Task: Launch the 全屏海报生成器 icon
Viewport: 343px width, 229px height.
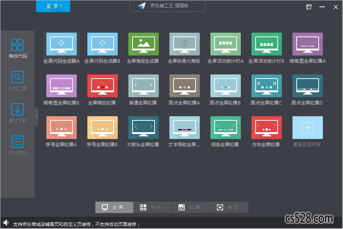Action: 144,44
